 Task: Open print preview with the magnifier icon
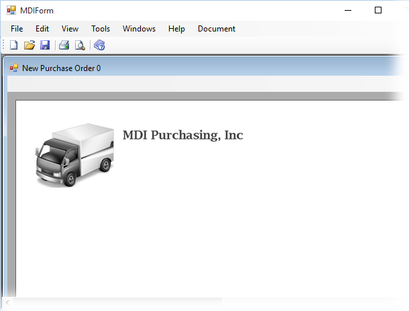point(80,45)
